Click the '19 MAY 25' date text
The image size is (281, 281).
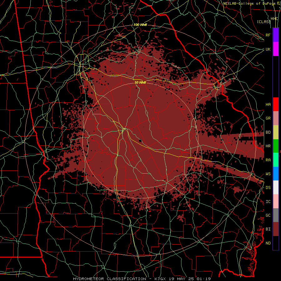(x=181, y=279)
